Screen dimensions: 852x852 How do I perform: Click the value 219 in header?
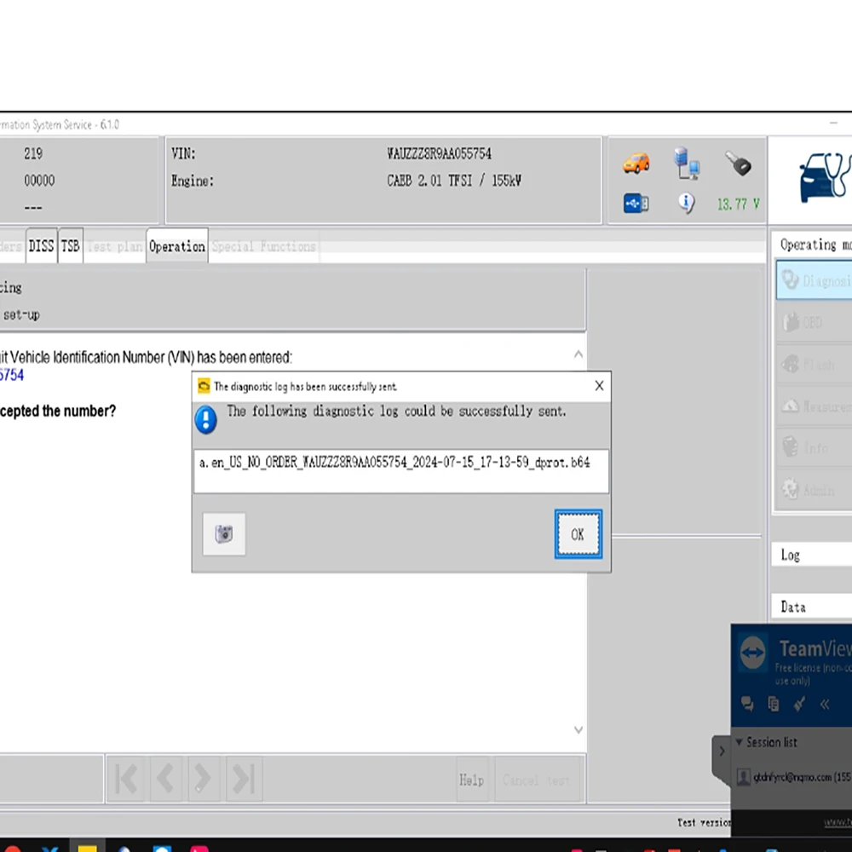click(x=33, y=153)
